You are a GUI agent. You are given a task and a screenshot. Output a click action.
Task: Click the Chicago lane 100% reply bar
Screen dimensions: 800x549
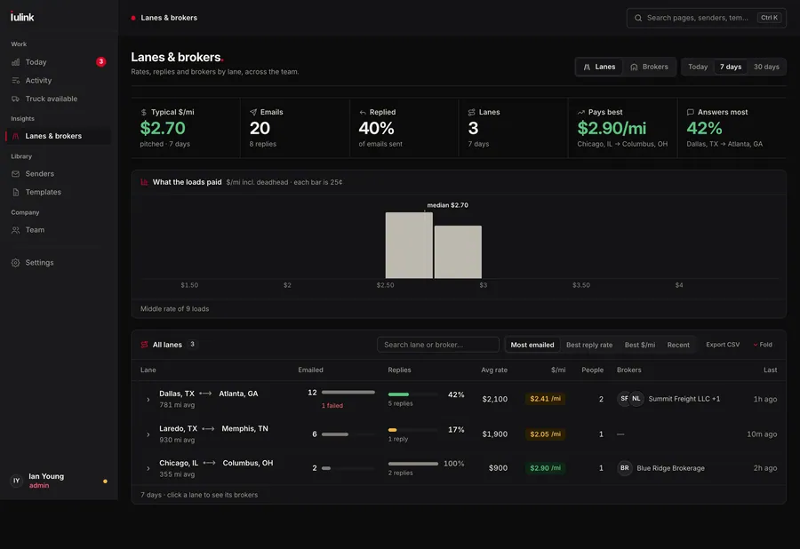point(412,464)
